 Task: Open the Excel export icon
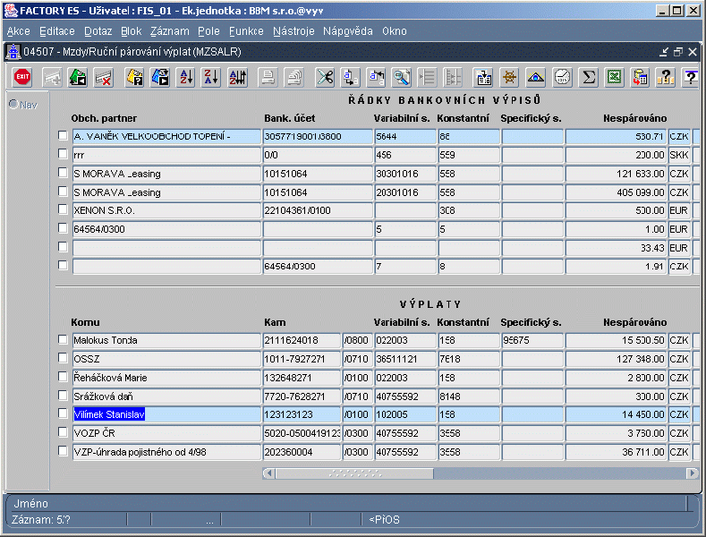(x=615, y=78)
